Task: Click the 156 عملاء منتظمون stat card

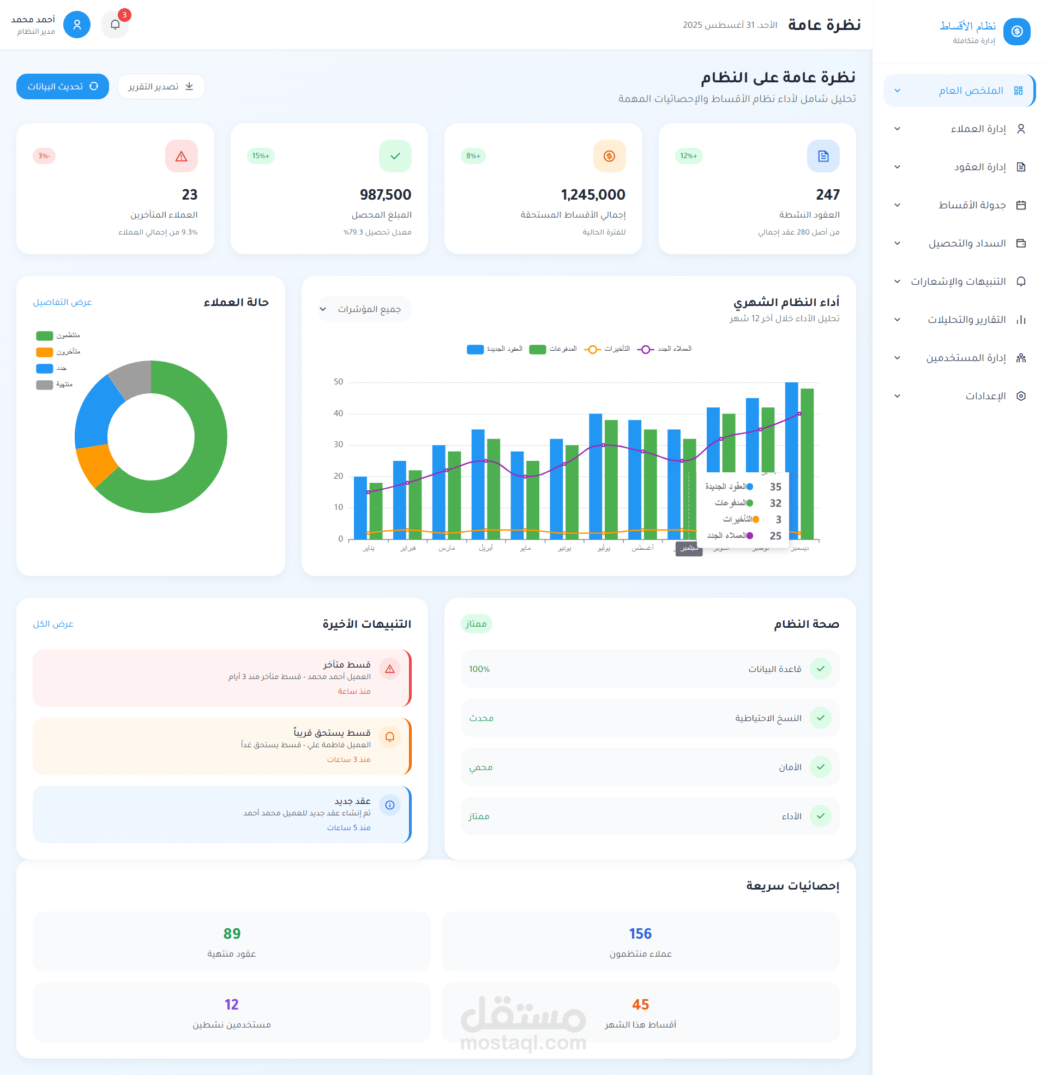Action: pyautogui.click(x=640, y=941)
